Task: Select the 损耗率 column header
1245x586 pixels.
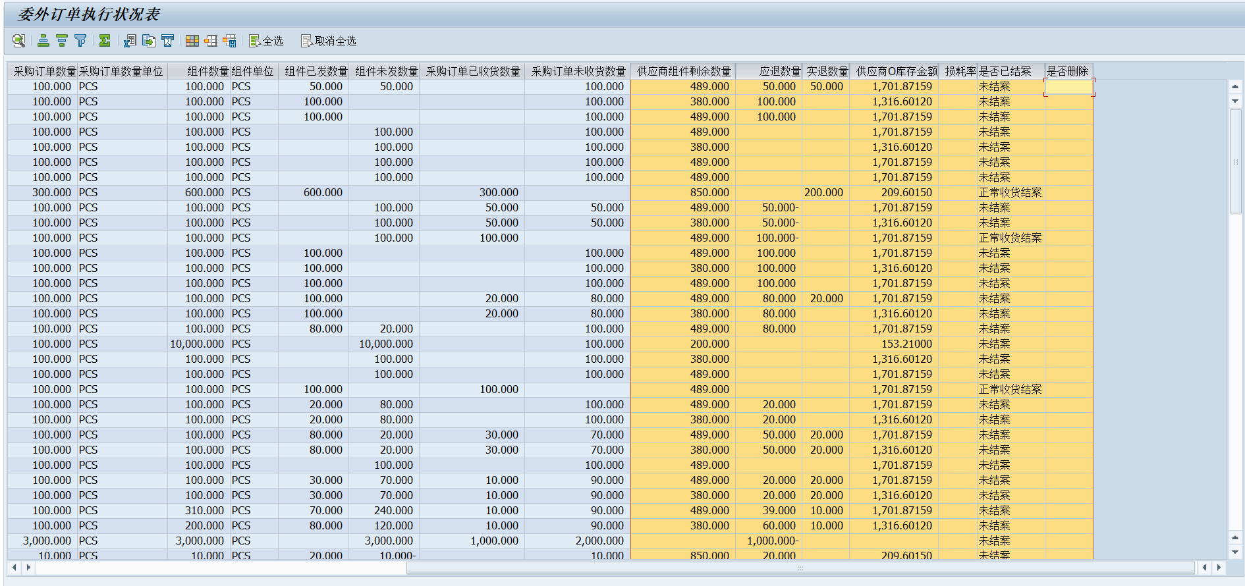Action: pos(958,71)
